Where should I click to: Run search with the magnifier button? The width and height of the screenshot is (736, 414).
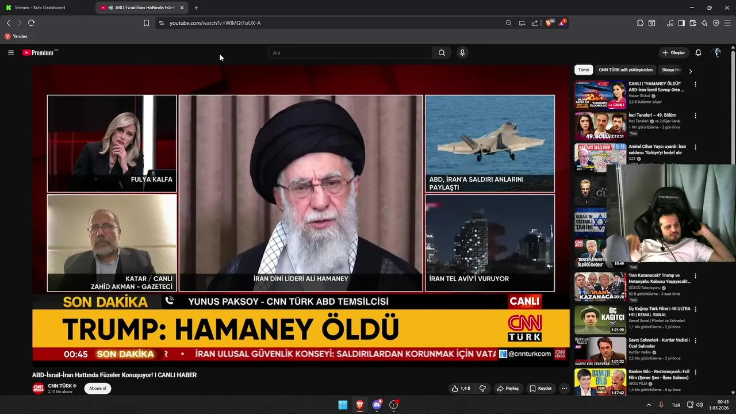click(x=442, y=52)
